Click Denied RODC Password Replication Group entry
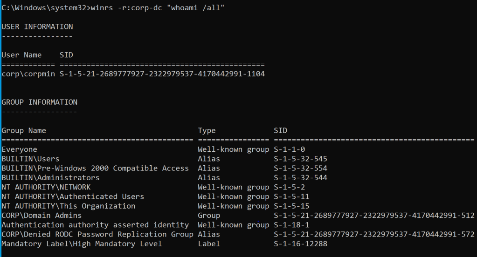Screen dimensions: 477x257 click(x=97, y=234)
